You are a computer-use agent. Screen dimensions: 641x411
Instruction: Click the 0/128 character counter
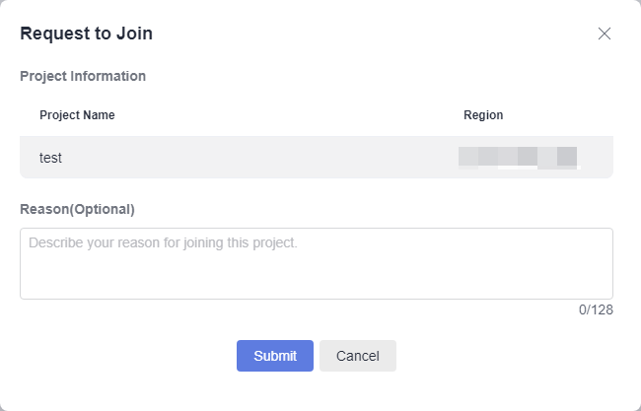(596, 310)
